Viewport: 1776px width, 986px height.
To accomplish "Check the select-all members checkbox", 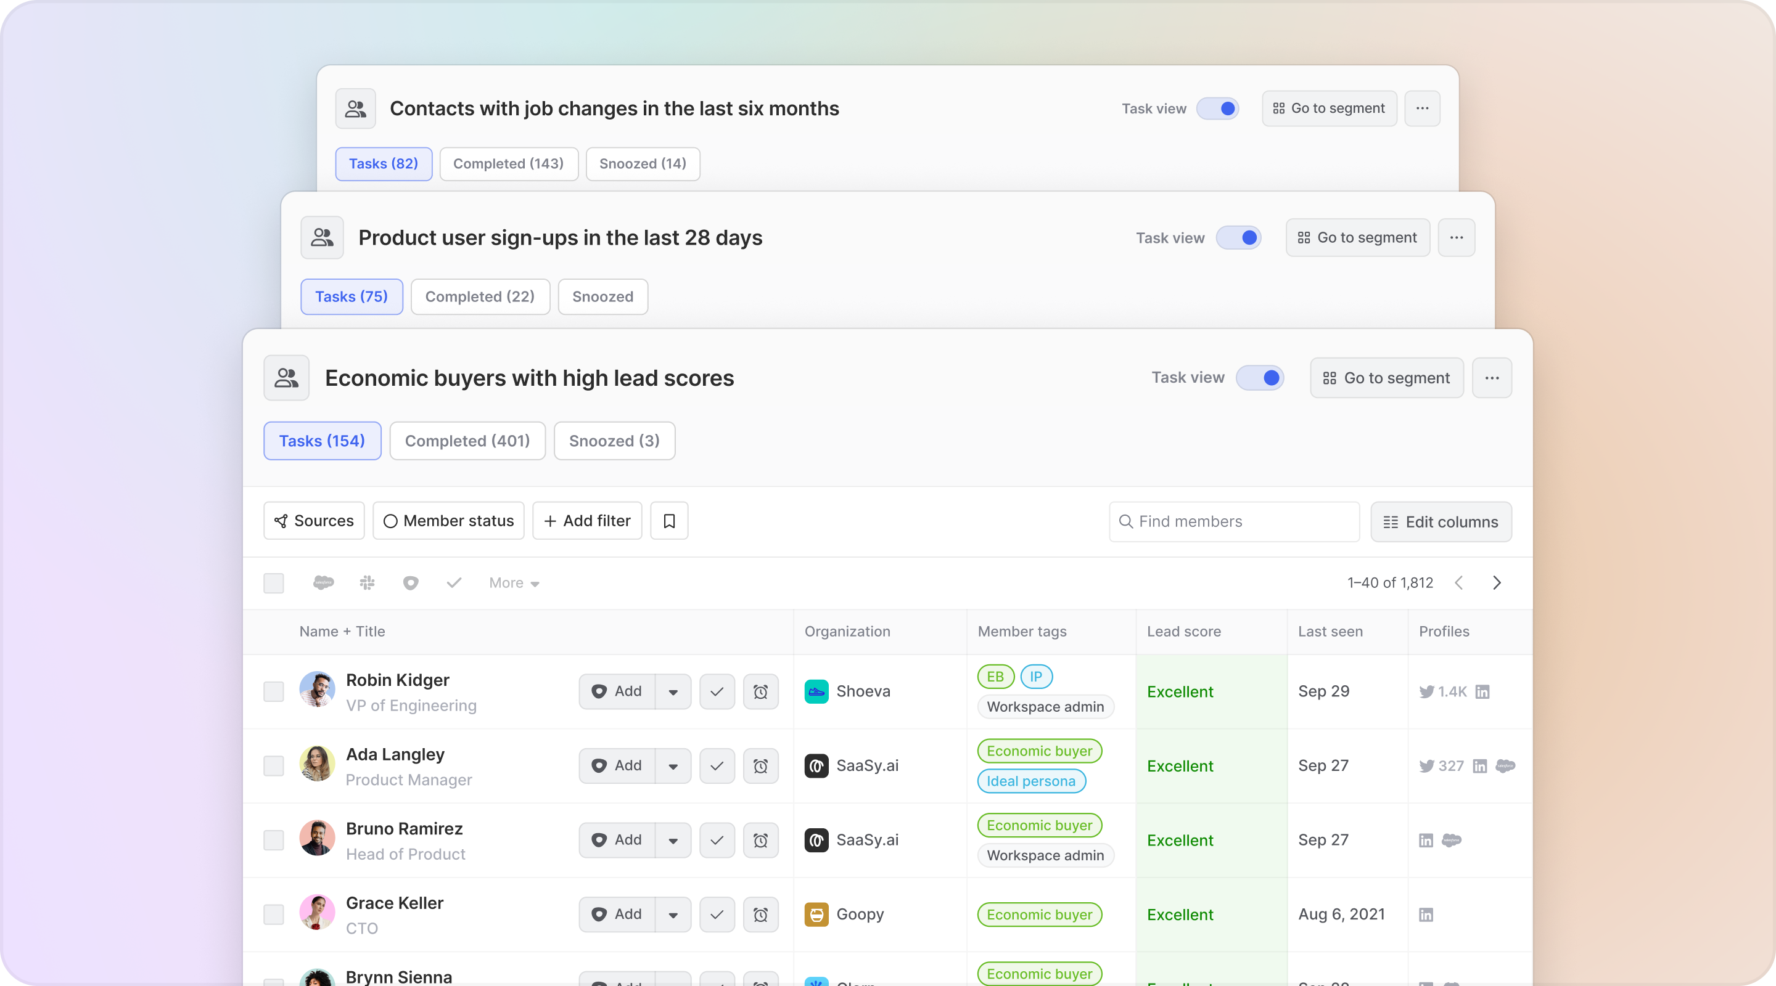I will (274, 583).
